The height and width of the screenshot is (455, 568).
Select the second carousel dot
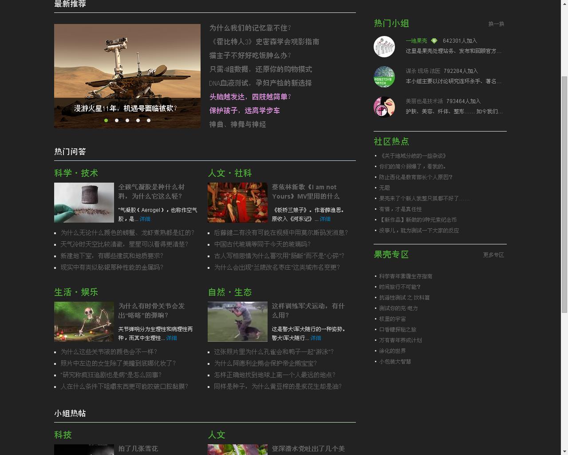pyautogui.click(x=117, y=120)
